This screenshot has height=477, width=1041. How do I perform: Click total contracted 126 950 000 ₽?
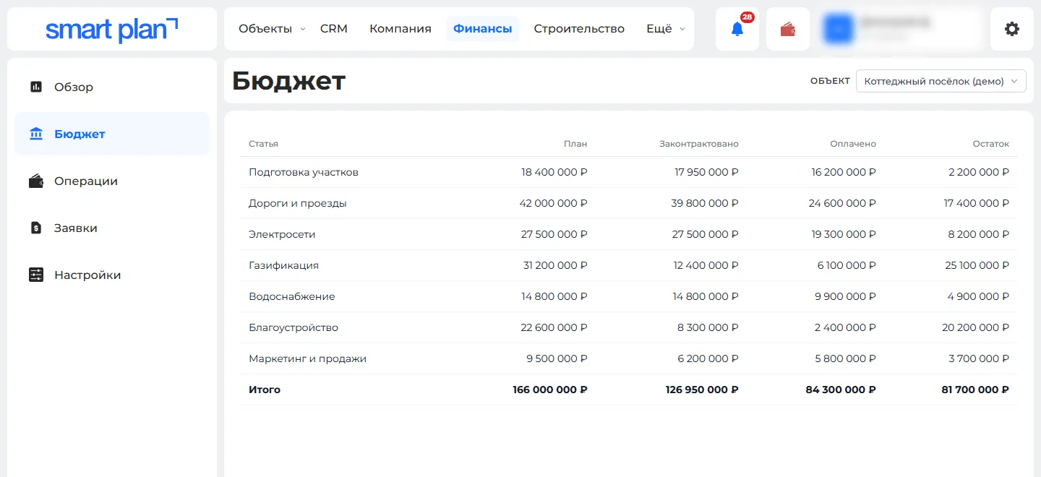tap(702, 390)
